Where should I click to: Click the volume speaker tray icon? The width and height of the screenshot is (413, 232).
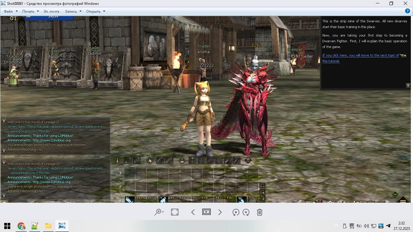click(x=366, y=226)
